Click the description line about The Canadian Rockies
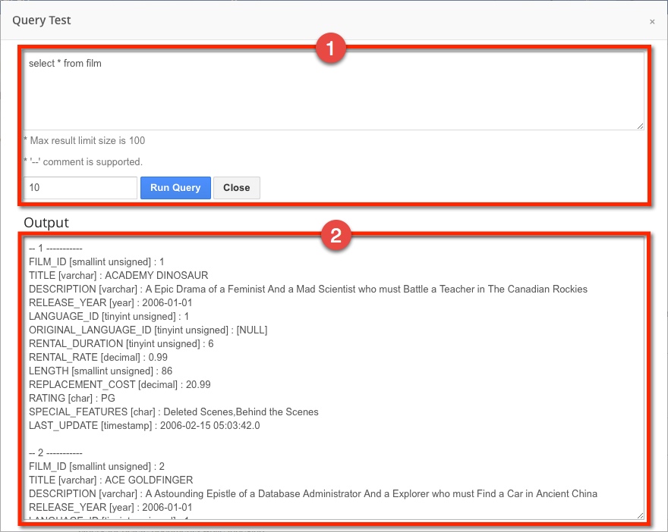Image resolution: width=668 pixels, height=532 pixels. (308, 289)
